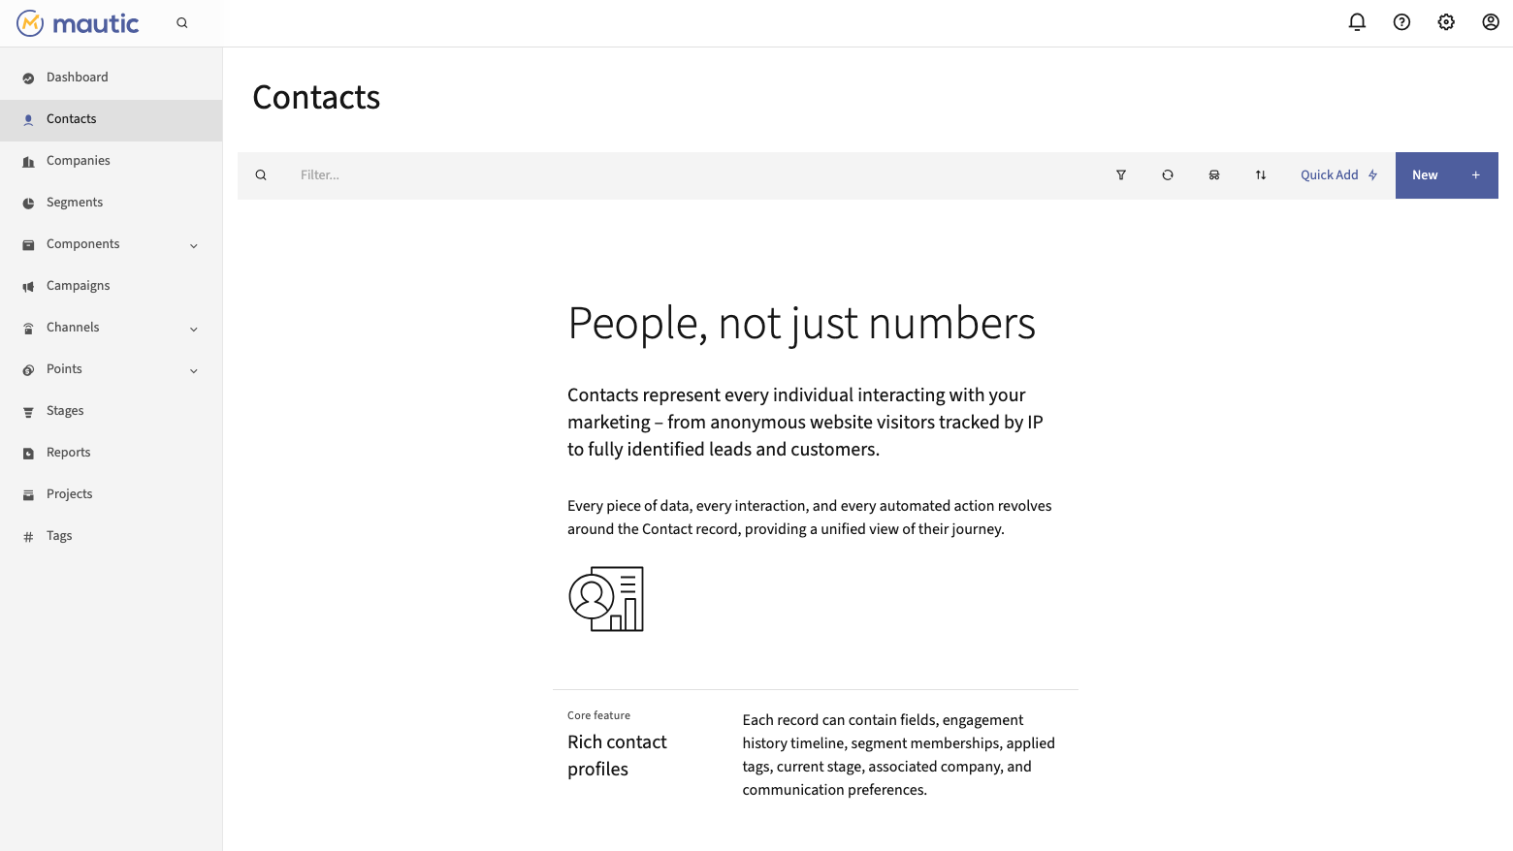1513x851 pixels.
Task: Click the Channels broadcast icon
Action: pyautogui.click(x=28, y=329)
